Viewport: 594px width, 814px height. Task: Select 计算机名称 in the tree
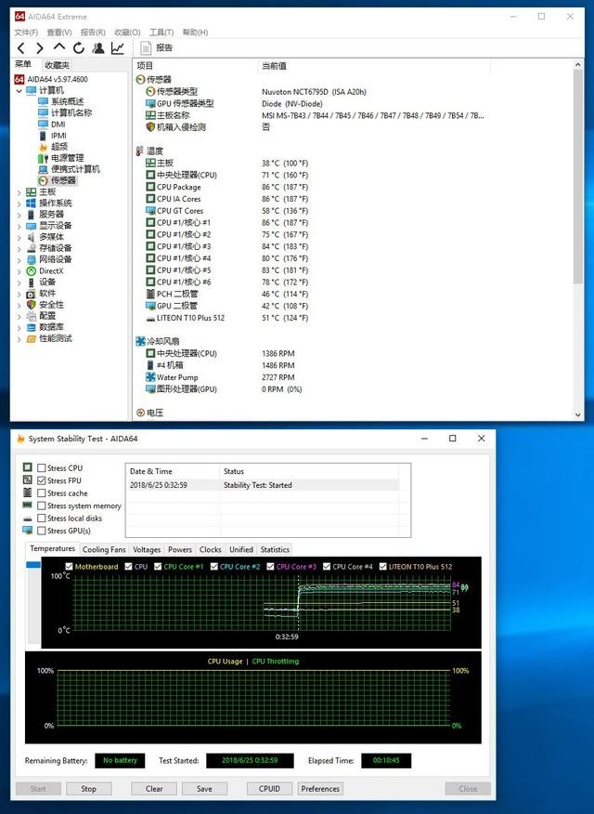(x=71, y=112)
